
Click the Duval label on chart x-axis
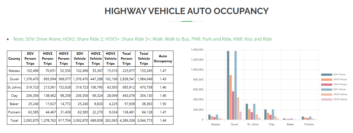[235, 124]
